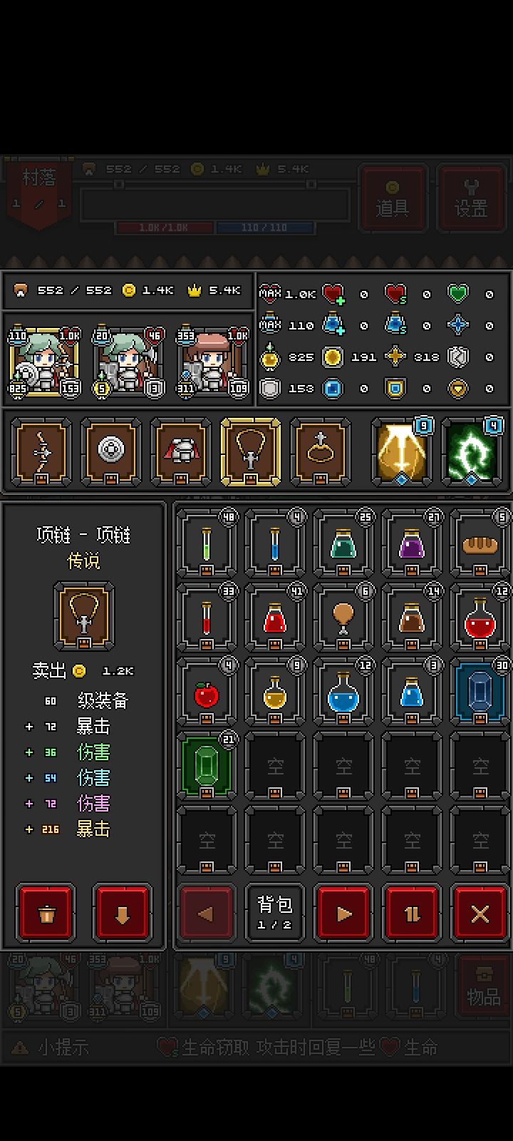Select the armor with red cape slot
The image size is (513, 1141).
pyautogui.click(x=181, y=452)
